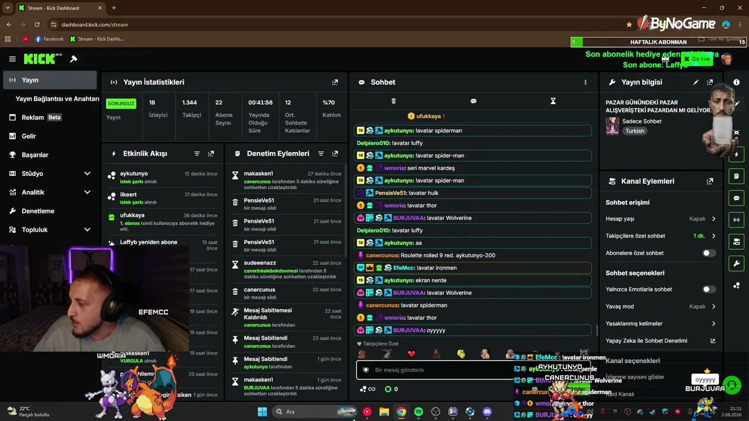Open the Stream - Kick Dashb... bookmark
The height and width of the screenshot is (421, 749).
97,39
